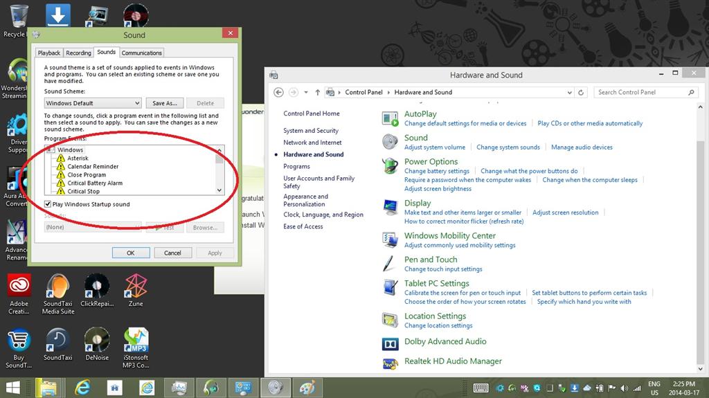Toggle the Play Windows Startup sound checkbox

point(48,204)
